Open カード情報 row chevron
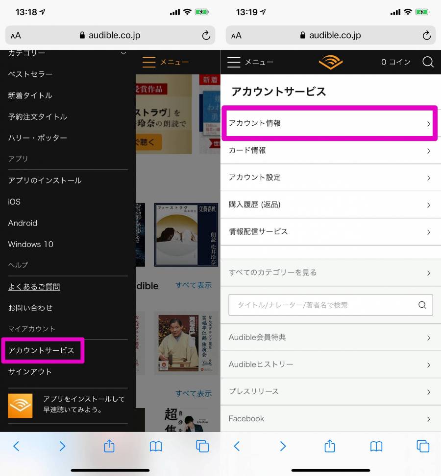441x476 pixels. tap(428, 151)
